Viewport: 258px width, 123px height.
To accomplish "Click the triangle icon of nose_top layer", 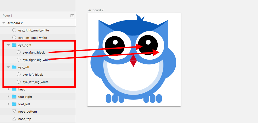I will click(14, 119).
